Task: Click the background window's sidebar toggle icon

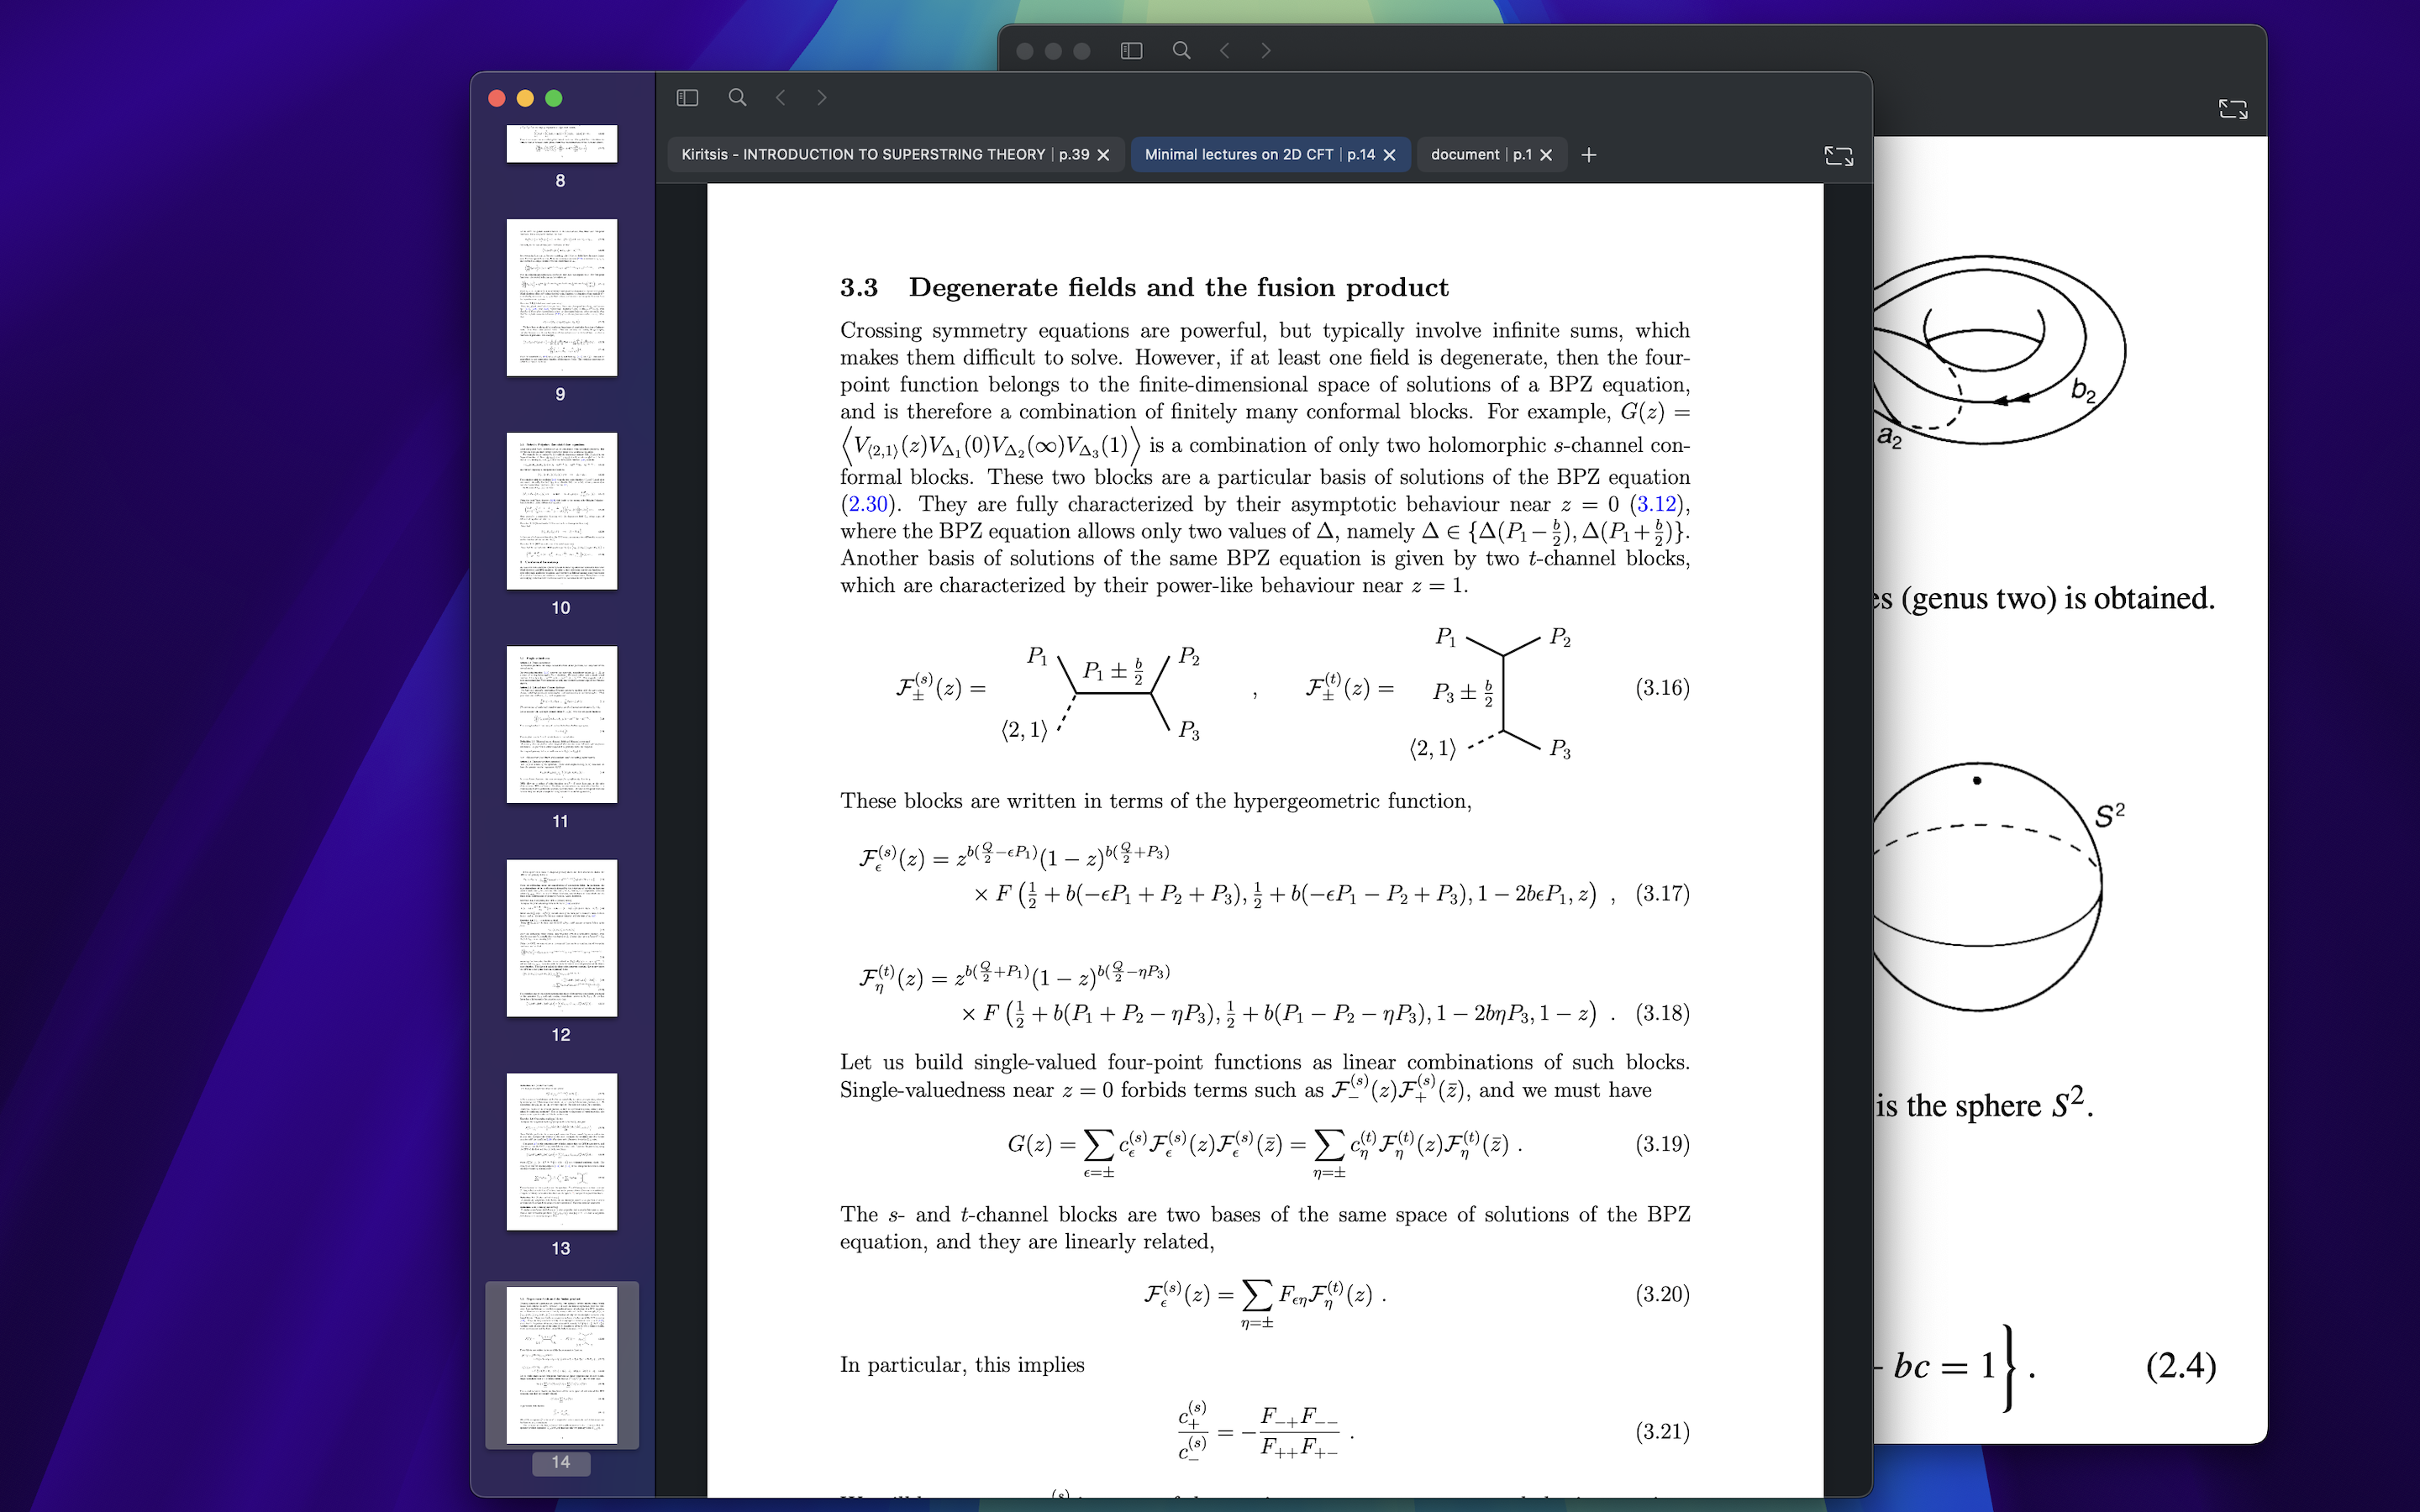Action: [1131, 50]
